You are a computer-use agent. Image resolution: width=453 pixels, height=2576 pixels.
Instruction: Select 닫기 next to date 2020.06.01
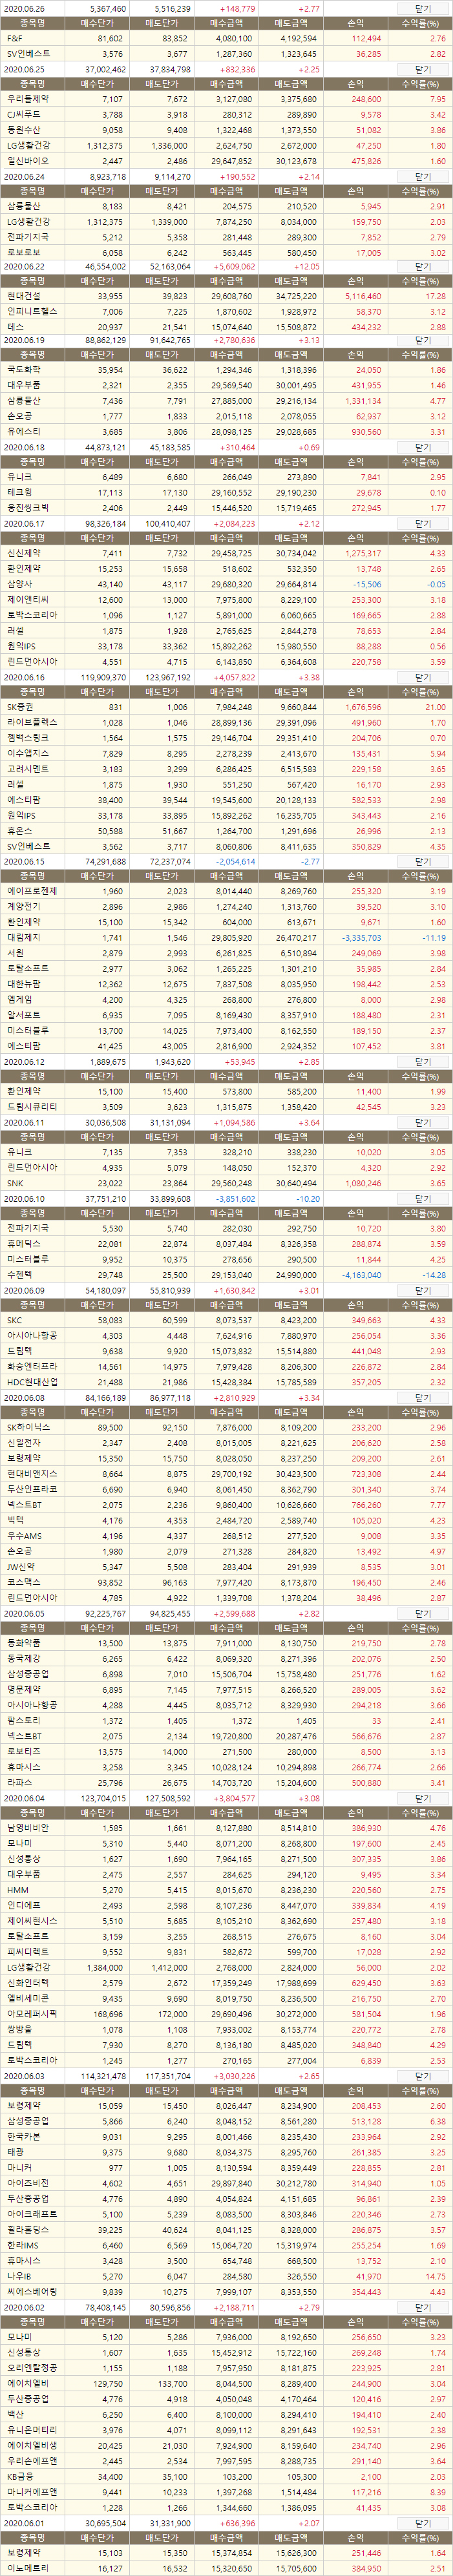click(423, 2523)
